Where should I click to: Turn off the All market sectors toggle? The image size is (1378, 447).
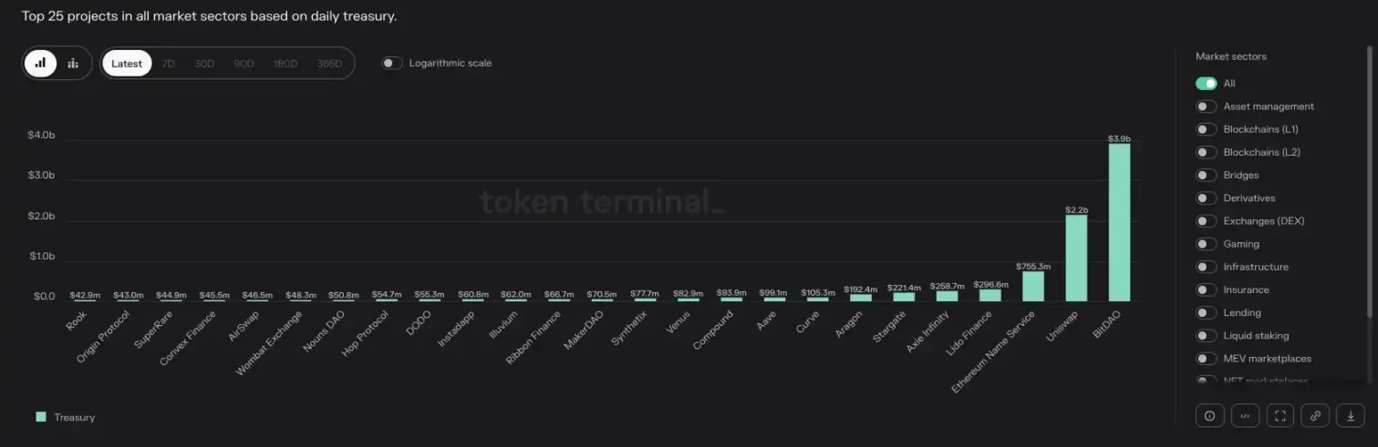[x=1207, y=84]
